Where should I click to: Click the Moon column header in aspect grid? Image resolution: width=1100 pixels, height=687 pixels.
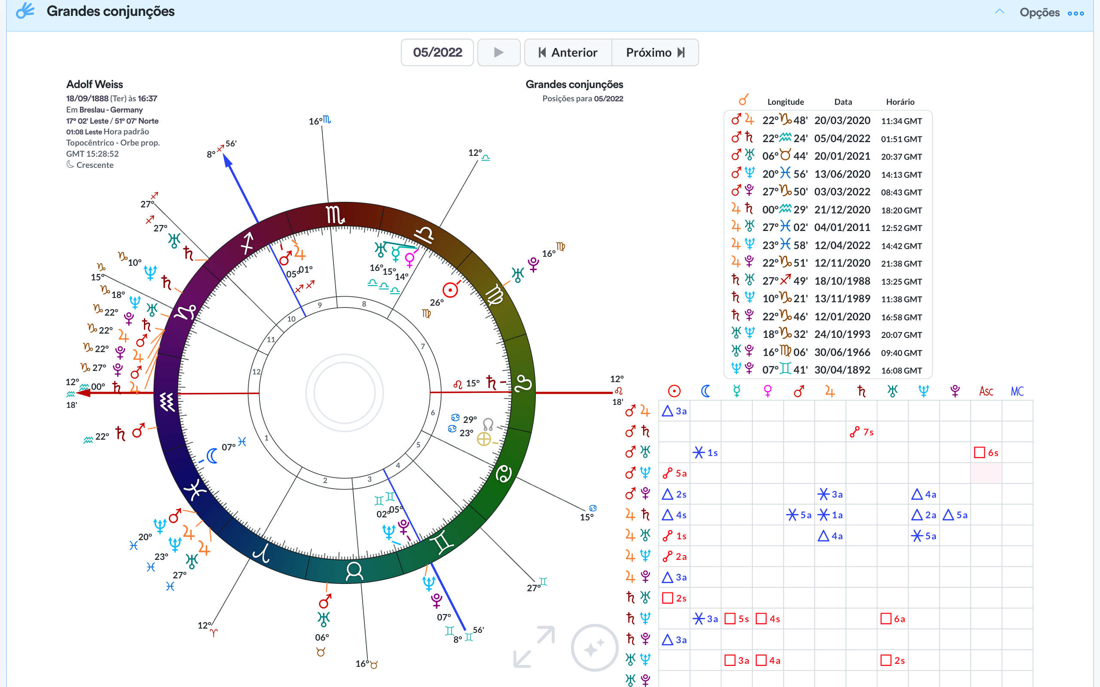coord(706,391)
